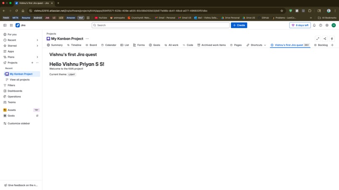This screenshot has width=339, height=190.
Task: Open Projects more options ellipsis
Action: tap(37, 63)
